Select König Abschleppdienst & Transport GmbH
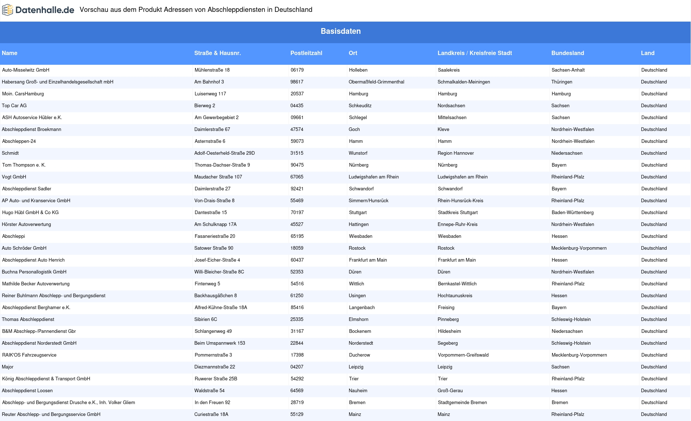This screenshot has height=421, width=691. pos(46,379)
